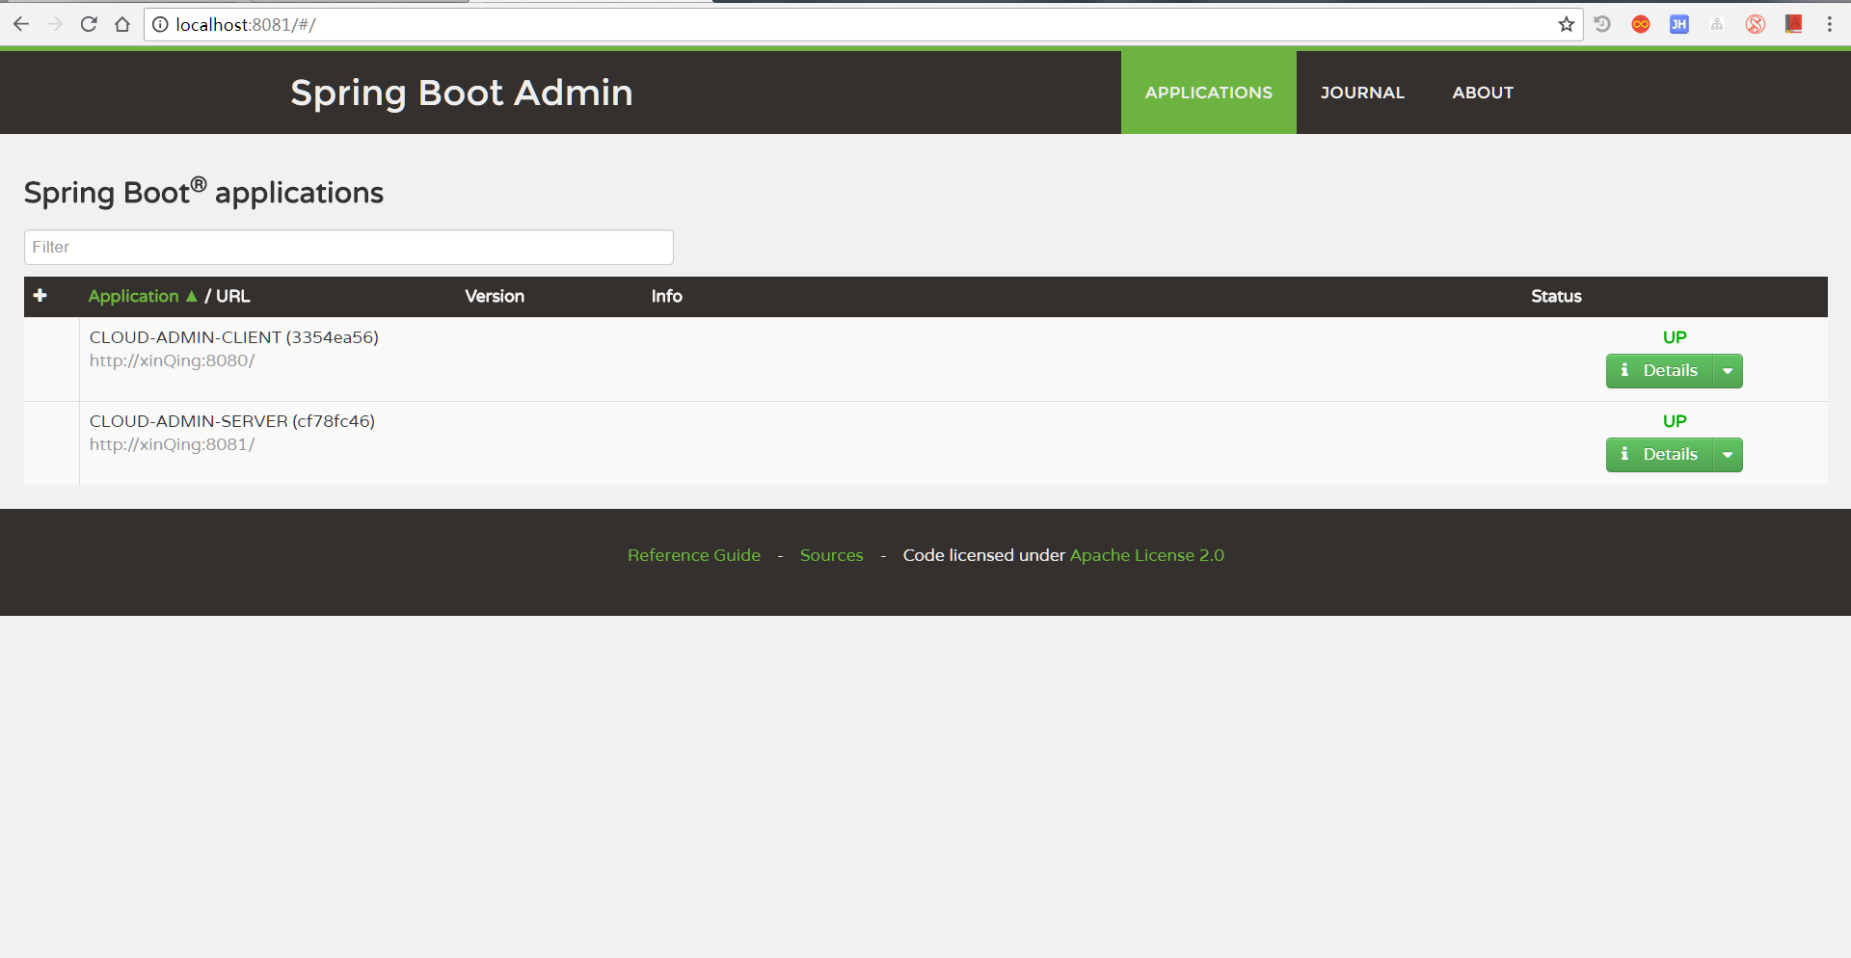Sort by Info column header
Screen dimensions: 1851x958
[x=666, y=296]
